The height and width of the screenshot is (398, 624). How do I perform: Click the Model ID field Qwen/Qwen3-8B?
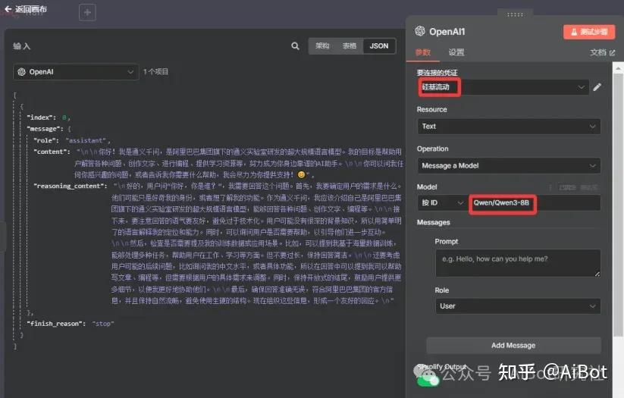535,203
